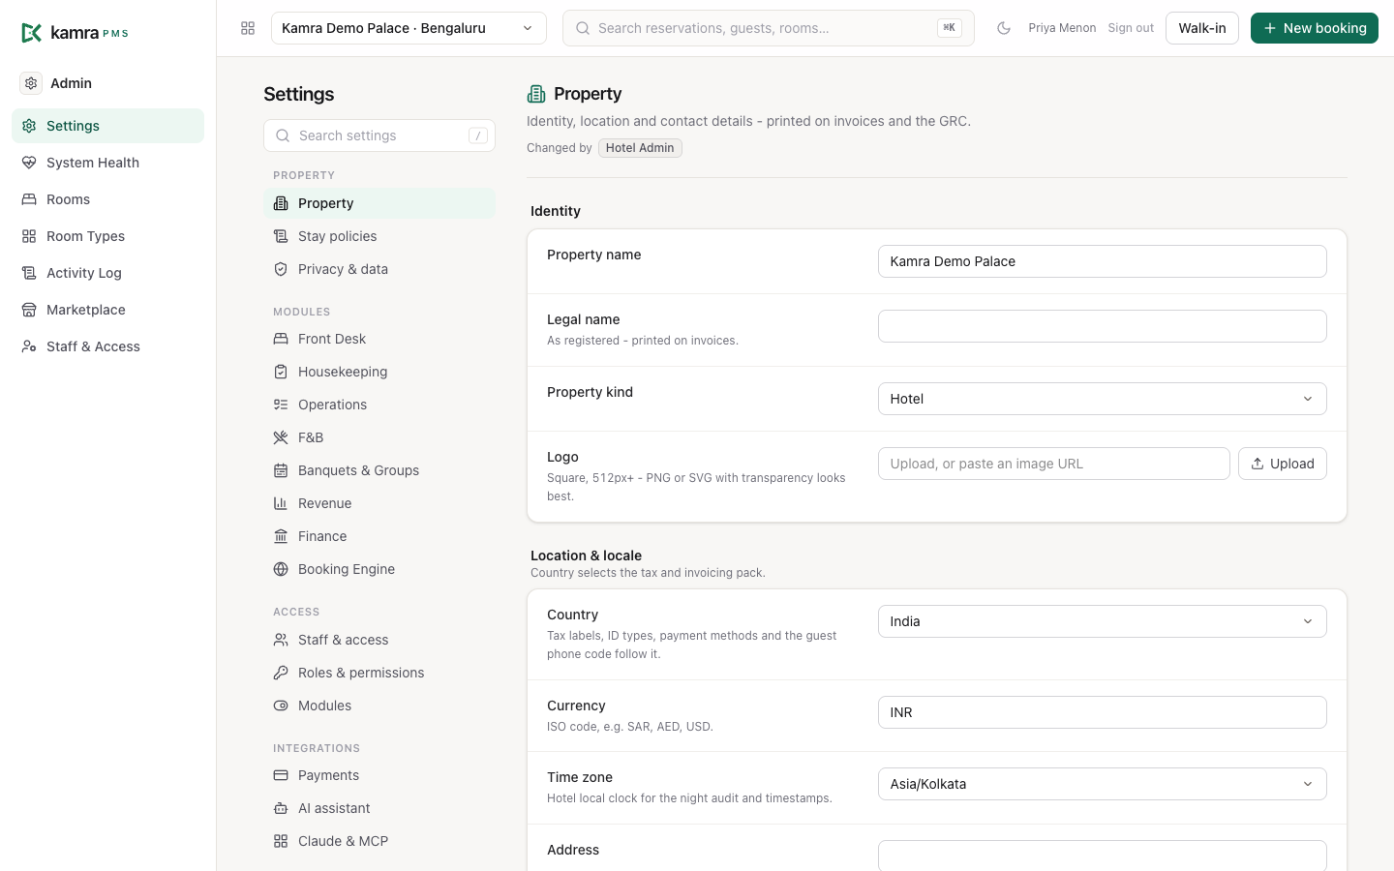Open System Health from the sidebar
Screen dimensions: 1394x871
107,163
